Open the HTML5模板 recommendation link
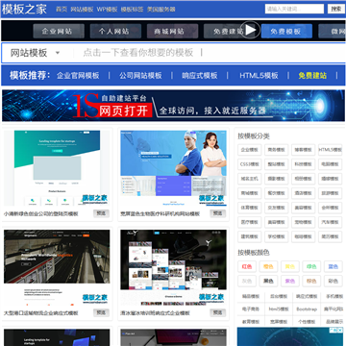 point(259,76)
